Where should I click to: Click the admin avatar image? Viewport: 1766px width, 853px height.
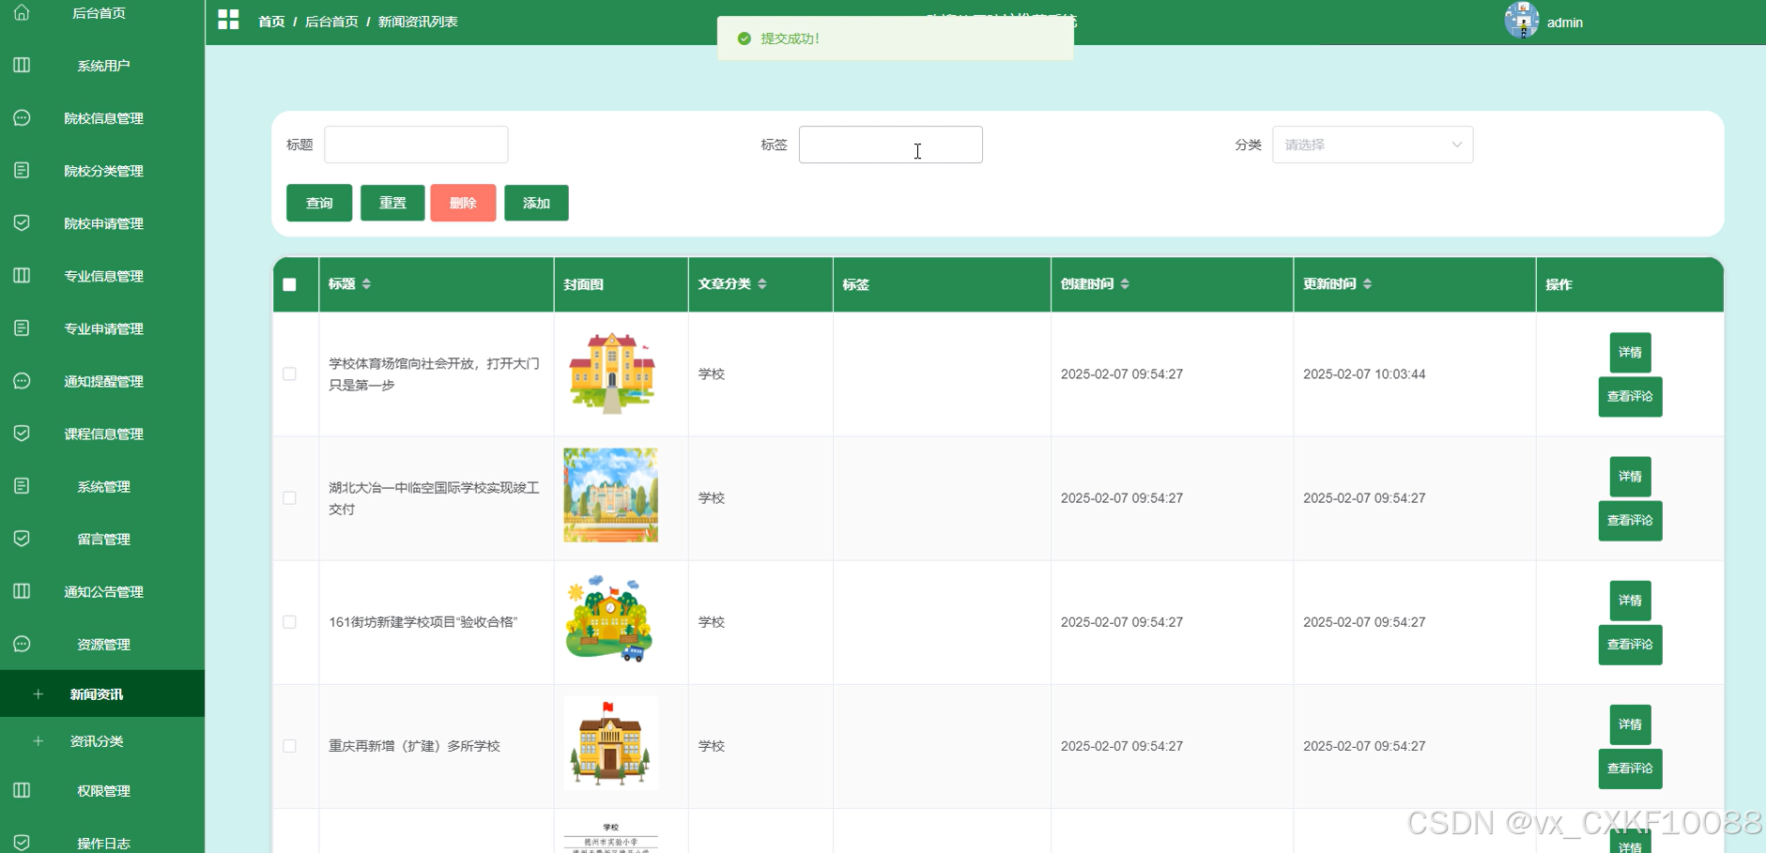1521,20
